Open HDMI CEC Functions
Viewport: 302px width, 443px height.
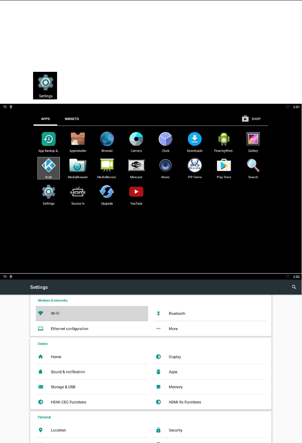click(92, 402)
